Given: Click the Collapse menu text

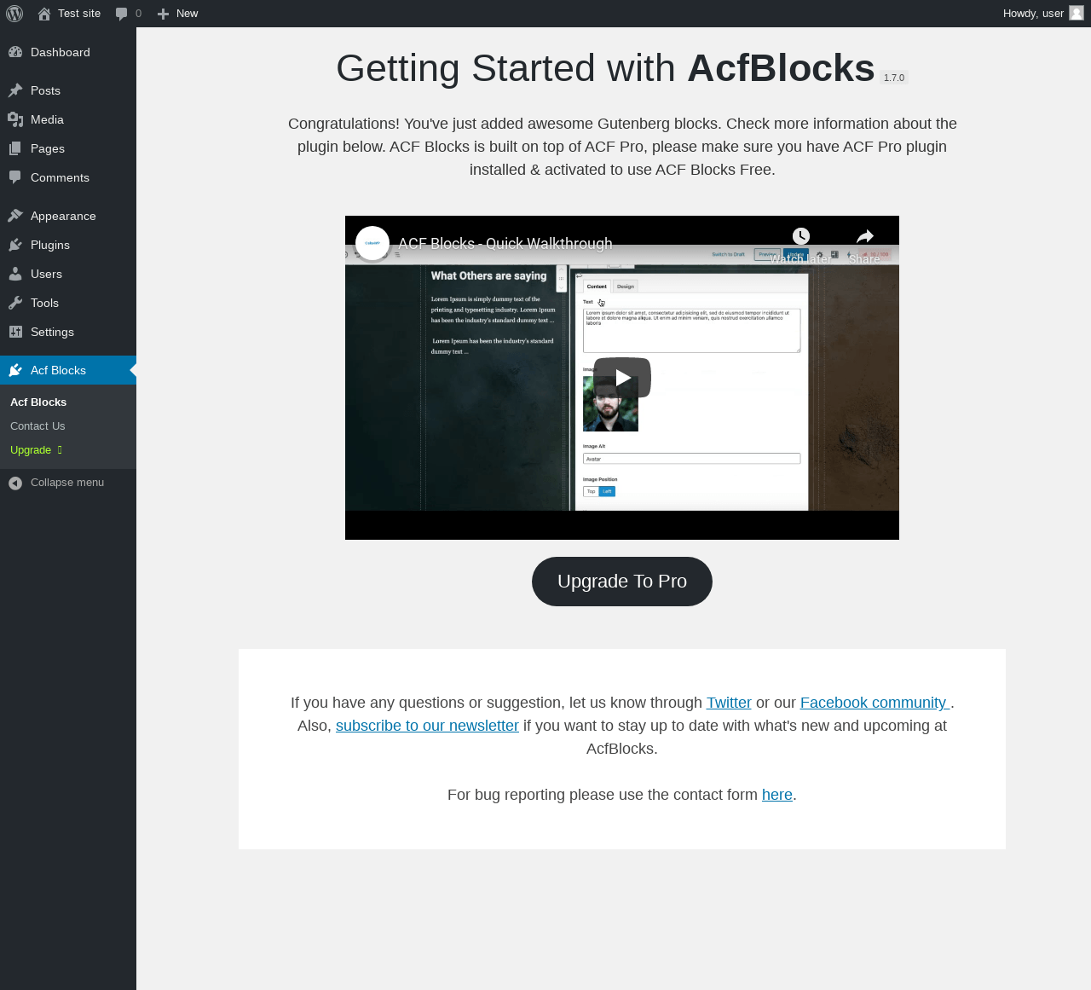Looking at the screenshot, I should coord(67,483).
